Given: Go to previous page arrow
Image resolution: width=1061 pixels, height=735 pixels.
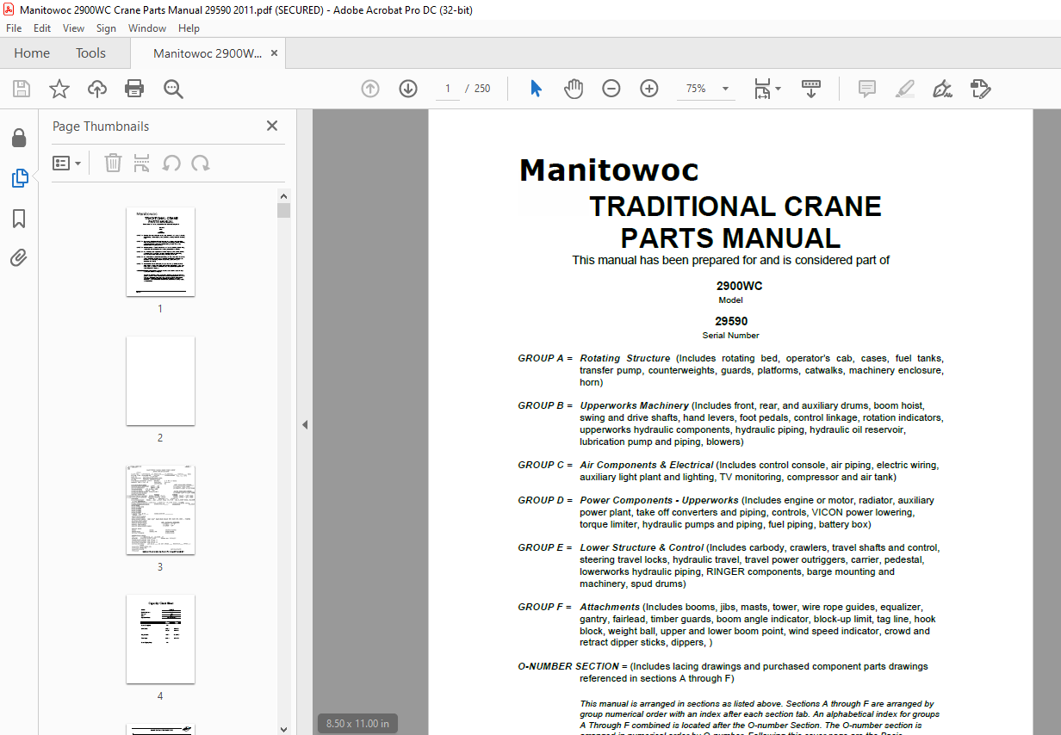Looking at the screenshot, I should pyautogui.click(x=370, y=89).
